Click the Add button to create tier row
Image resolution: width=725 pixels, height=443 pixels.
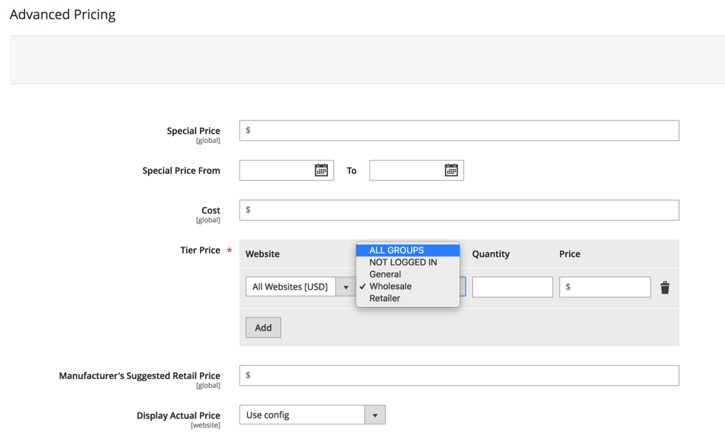[262, 327]
